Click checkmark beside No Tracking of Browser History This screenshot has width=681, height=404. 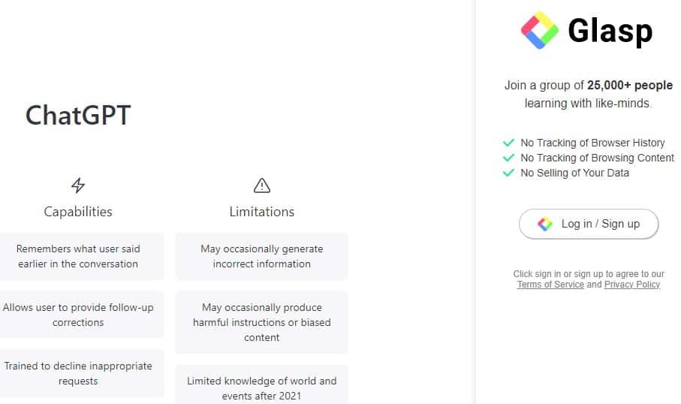(x=508, y=143)
